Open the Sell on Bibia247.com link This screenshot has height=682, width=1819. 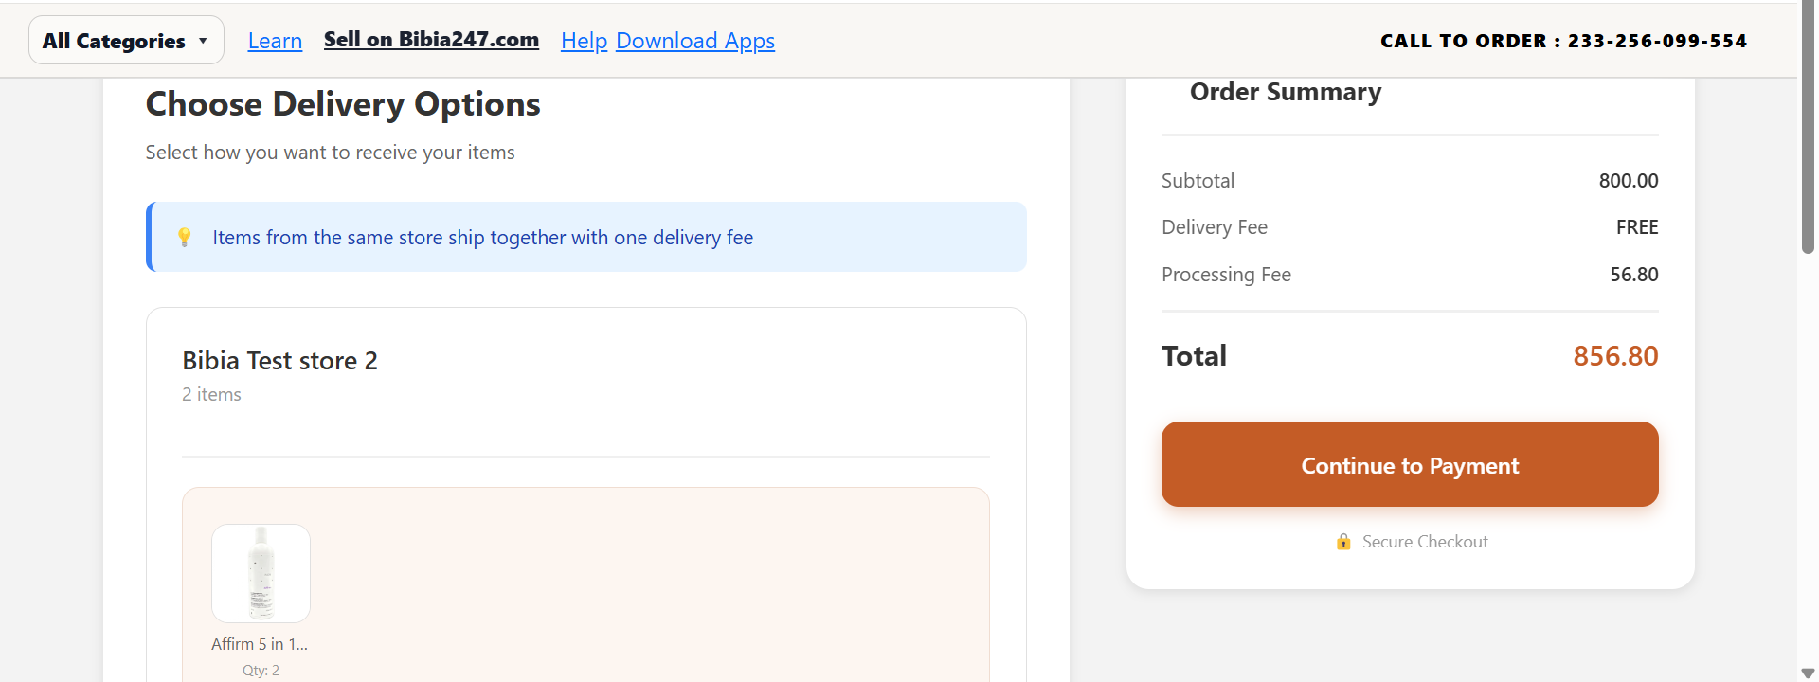pyautogui.click(x=431, y=40)
